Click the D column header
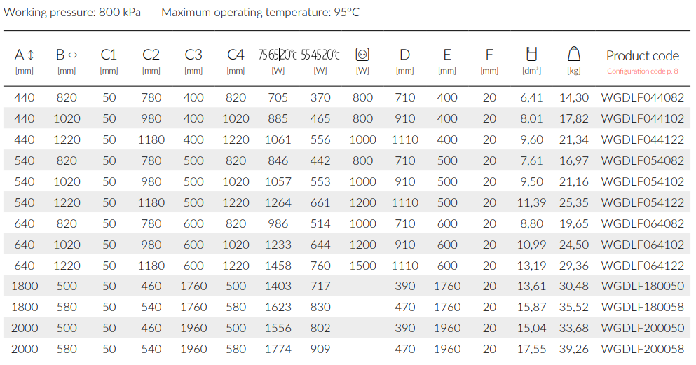Viewport: 696px width, 365px height. click(x=404, y=55)
